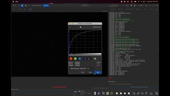The height and width of the screenshot is (96, 170).
Task: Switch to the Blue channel tab
Action: point(25,9)
